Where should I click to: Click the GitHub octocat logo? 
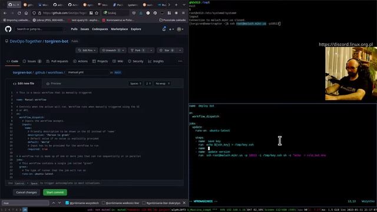pos(8,29)
